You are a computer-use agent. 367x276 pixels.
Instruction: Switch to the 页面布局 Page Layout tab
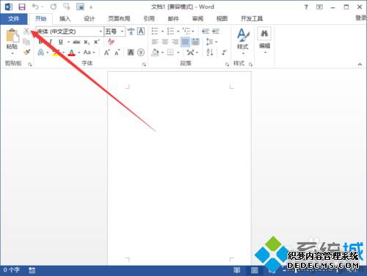pos(119,18)
